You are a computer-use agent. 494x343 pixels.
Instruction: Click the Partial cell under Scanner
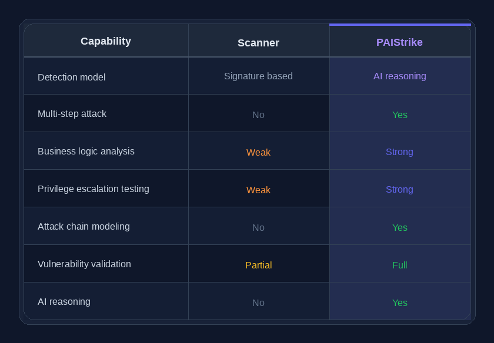click(258, 265)
